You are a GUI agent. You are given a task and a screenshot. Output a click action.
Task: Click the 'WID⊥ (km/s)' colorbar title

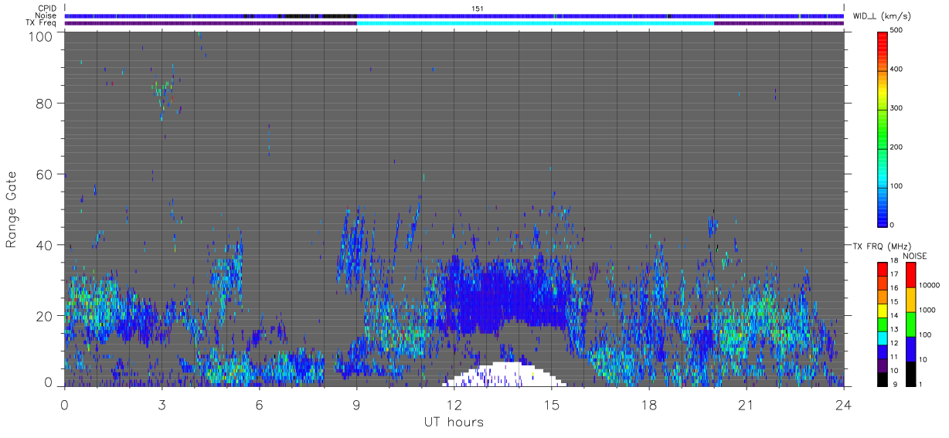click(x=883, y=15)
